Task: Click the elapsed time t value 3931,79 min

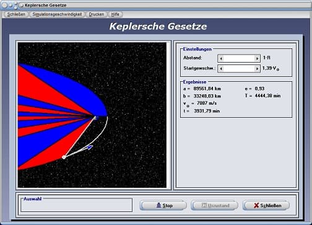Action: [207, 111]
